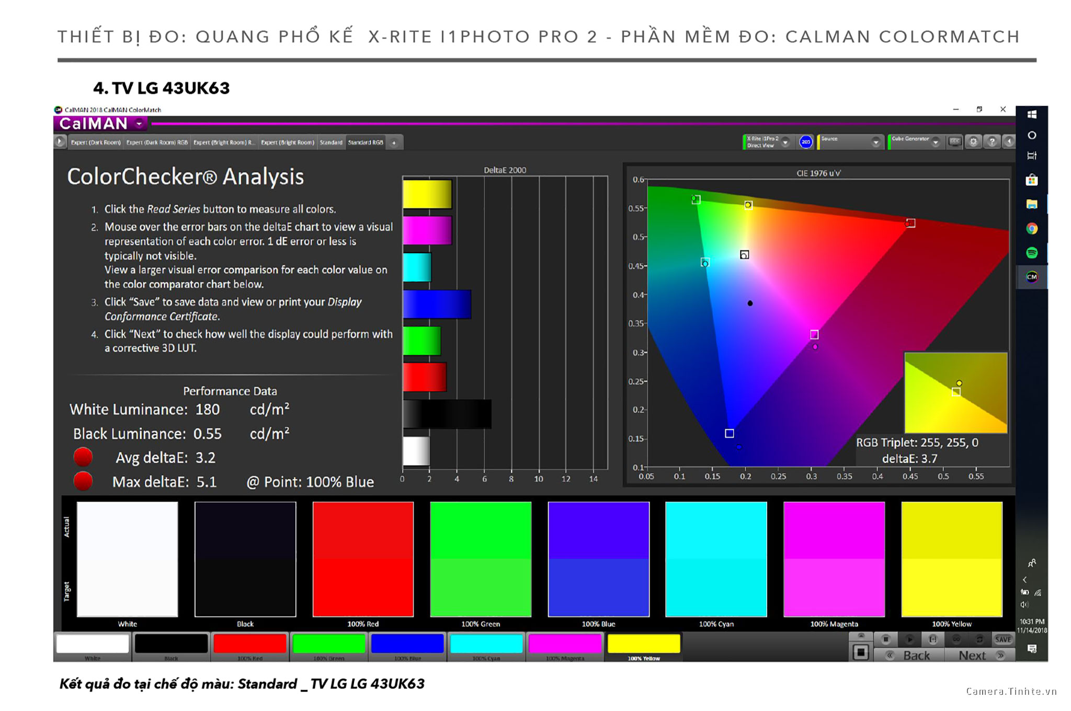Switch to Expert (Dark Room) RGB tab
The height and width of the screenshot is (711, 1071).
click(157, 142)
